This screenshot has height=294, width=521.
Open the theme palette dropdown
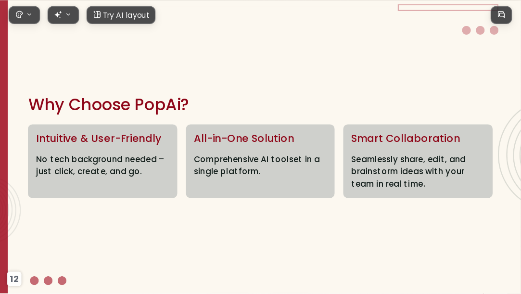[x=24, y=15]
